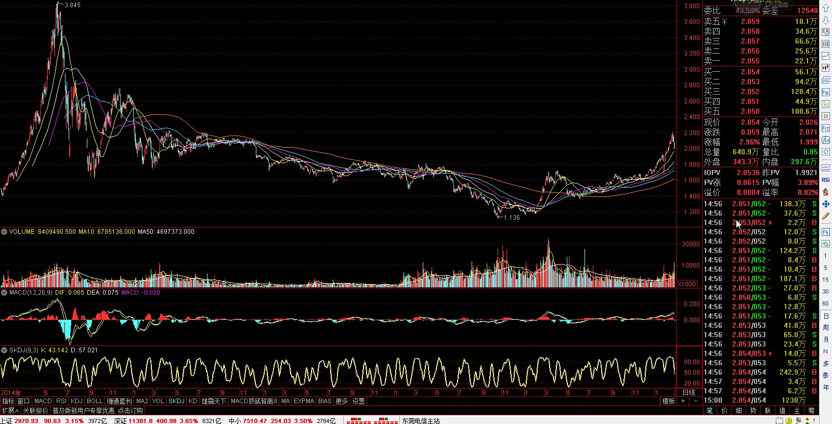The image size is (832, 424).
Task: Switch to 30-minute period
Action: point(825,291)
